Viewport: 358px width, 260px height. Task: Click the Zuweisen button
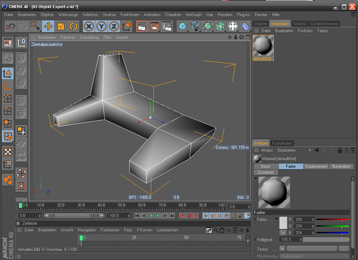pyautogui.click(x=266, y=172)
